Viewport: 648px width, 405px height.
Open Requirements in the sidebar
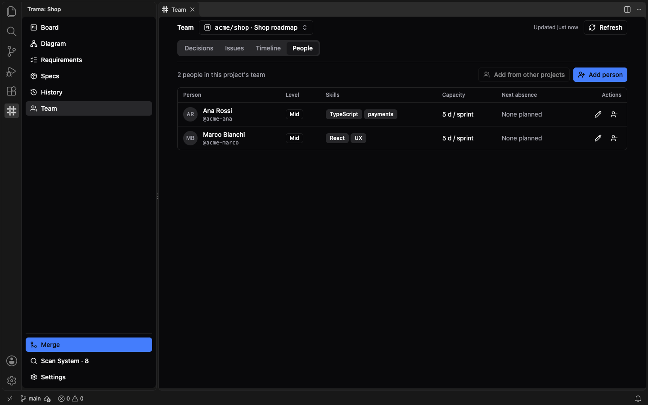click(x=89, y=60)
